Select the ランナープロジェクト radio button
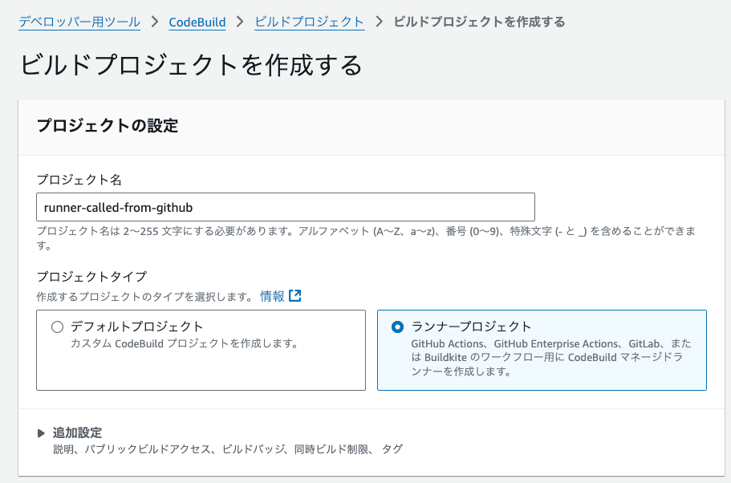731x483 pixels. tap(398, 327)
